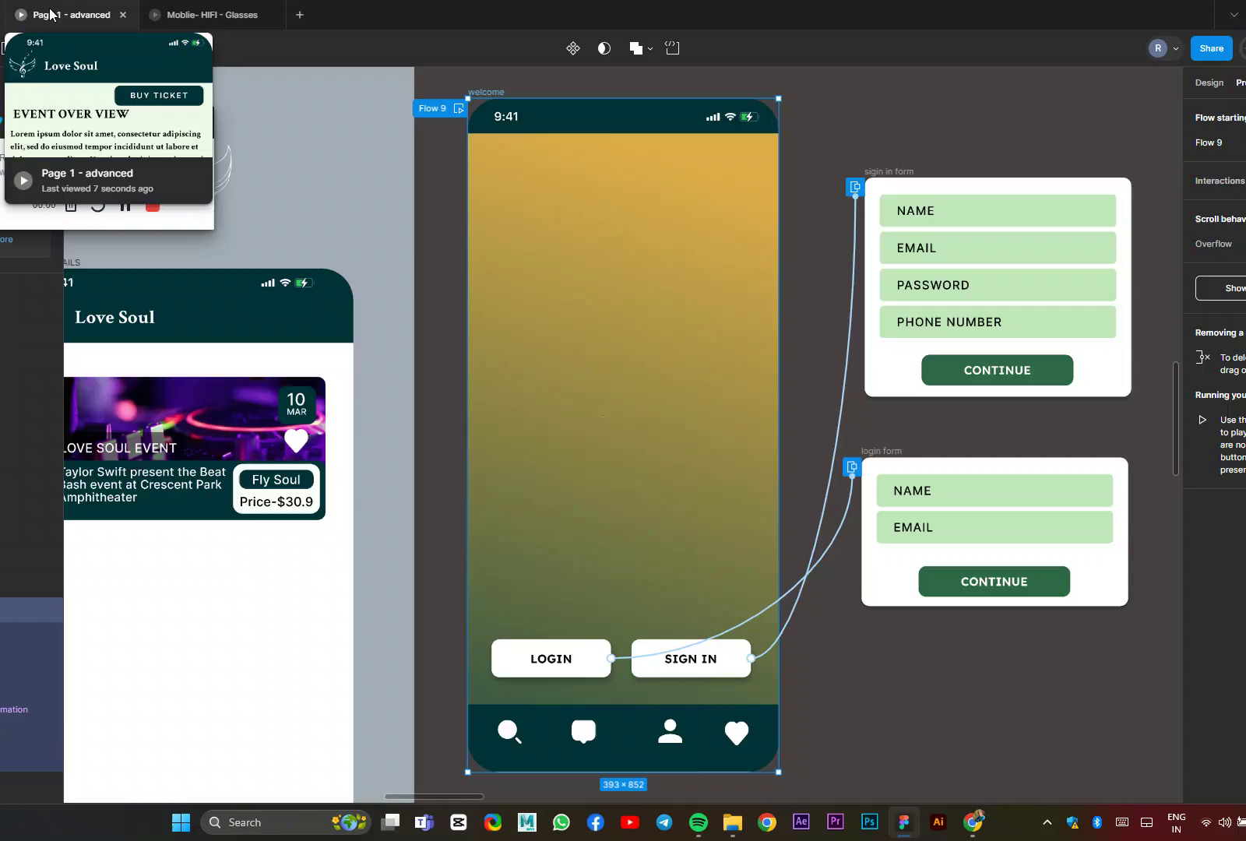Click the sign in form connection node icon

coord(854,187)
